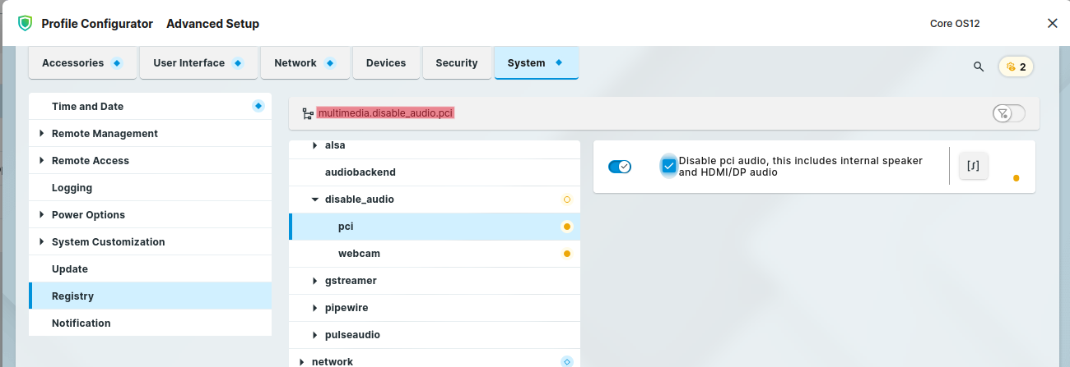This screenshot has width=1070, height=367.
Task: Turn off the blue activation switch for pci
Action: point(619,167)
